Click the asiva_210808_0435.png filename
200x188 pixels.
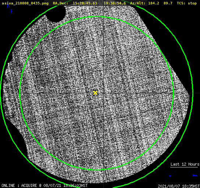pos(25,3)
